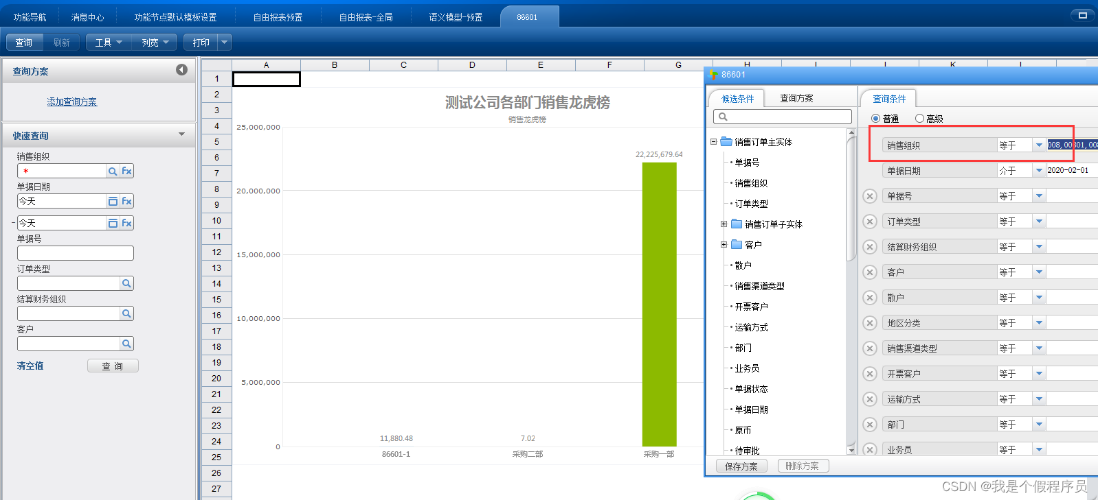The image size is (1098, 500).
Task: Remove the 地区分类 query condition row
Action: 870,323
